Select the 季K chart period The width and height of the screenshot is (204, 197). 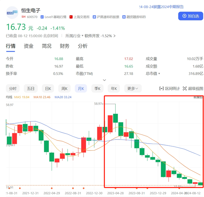[98, 88]
